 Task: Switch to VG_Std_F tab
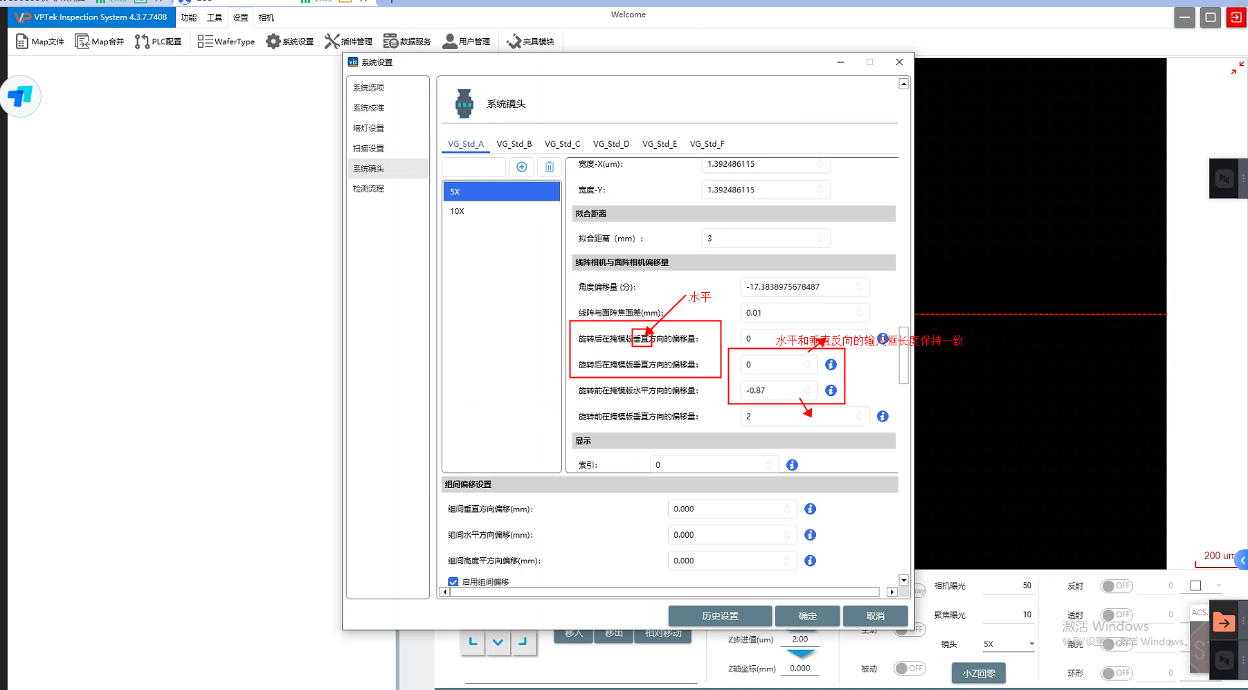(x=707, y=144)
